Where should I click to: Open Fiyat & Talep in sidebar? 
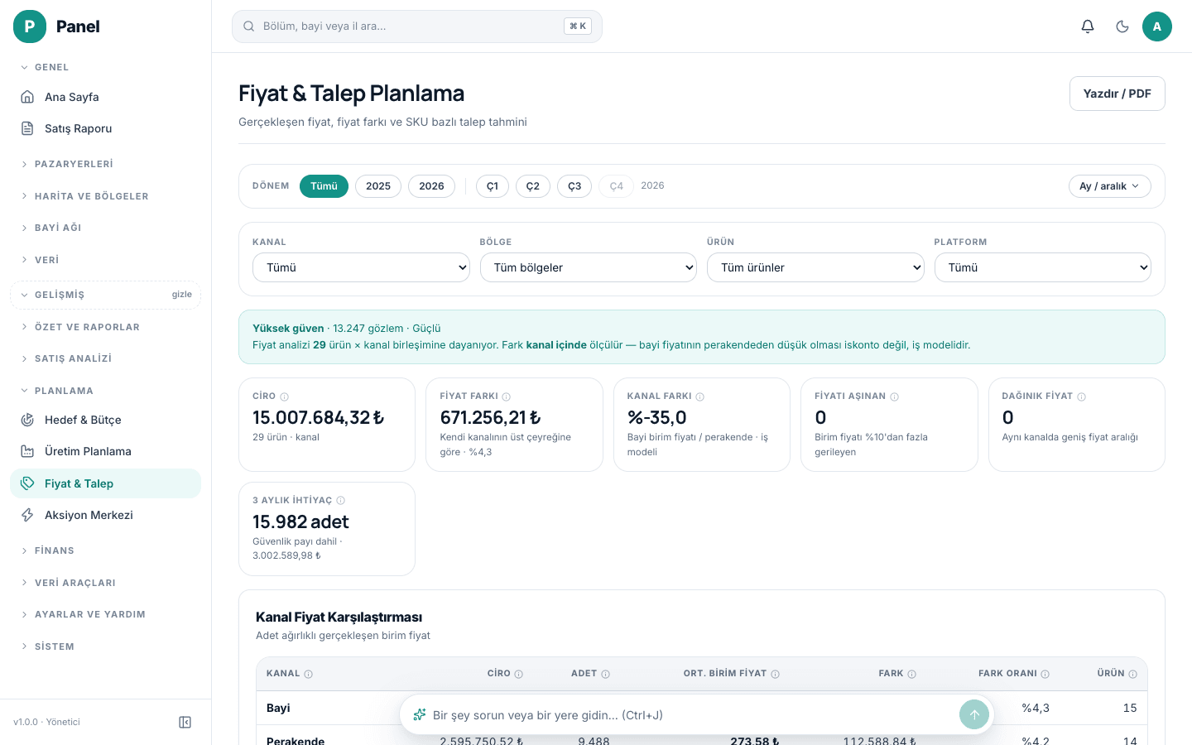(106, 483)
